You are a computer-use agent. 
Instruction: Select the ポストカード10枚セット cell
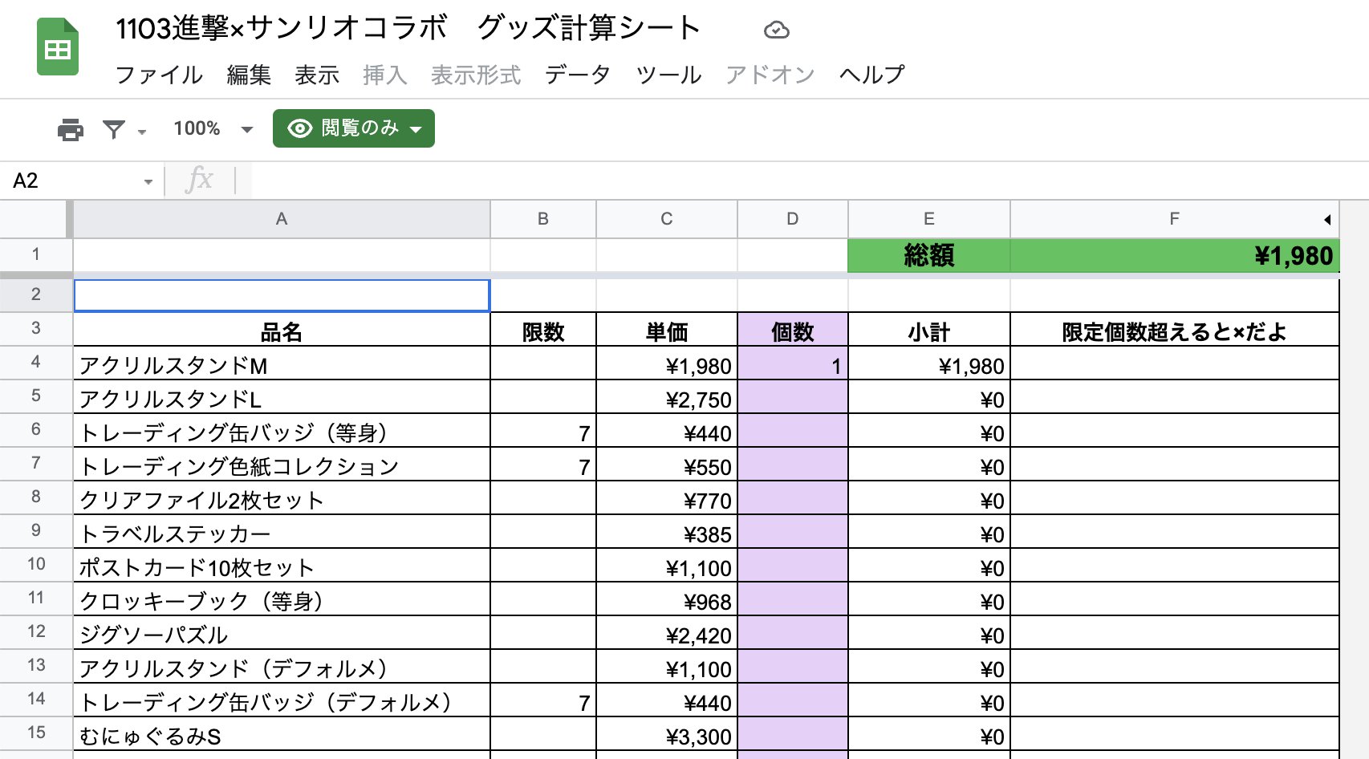coord(282,566)
